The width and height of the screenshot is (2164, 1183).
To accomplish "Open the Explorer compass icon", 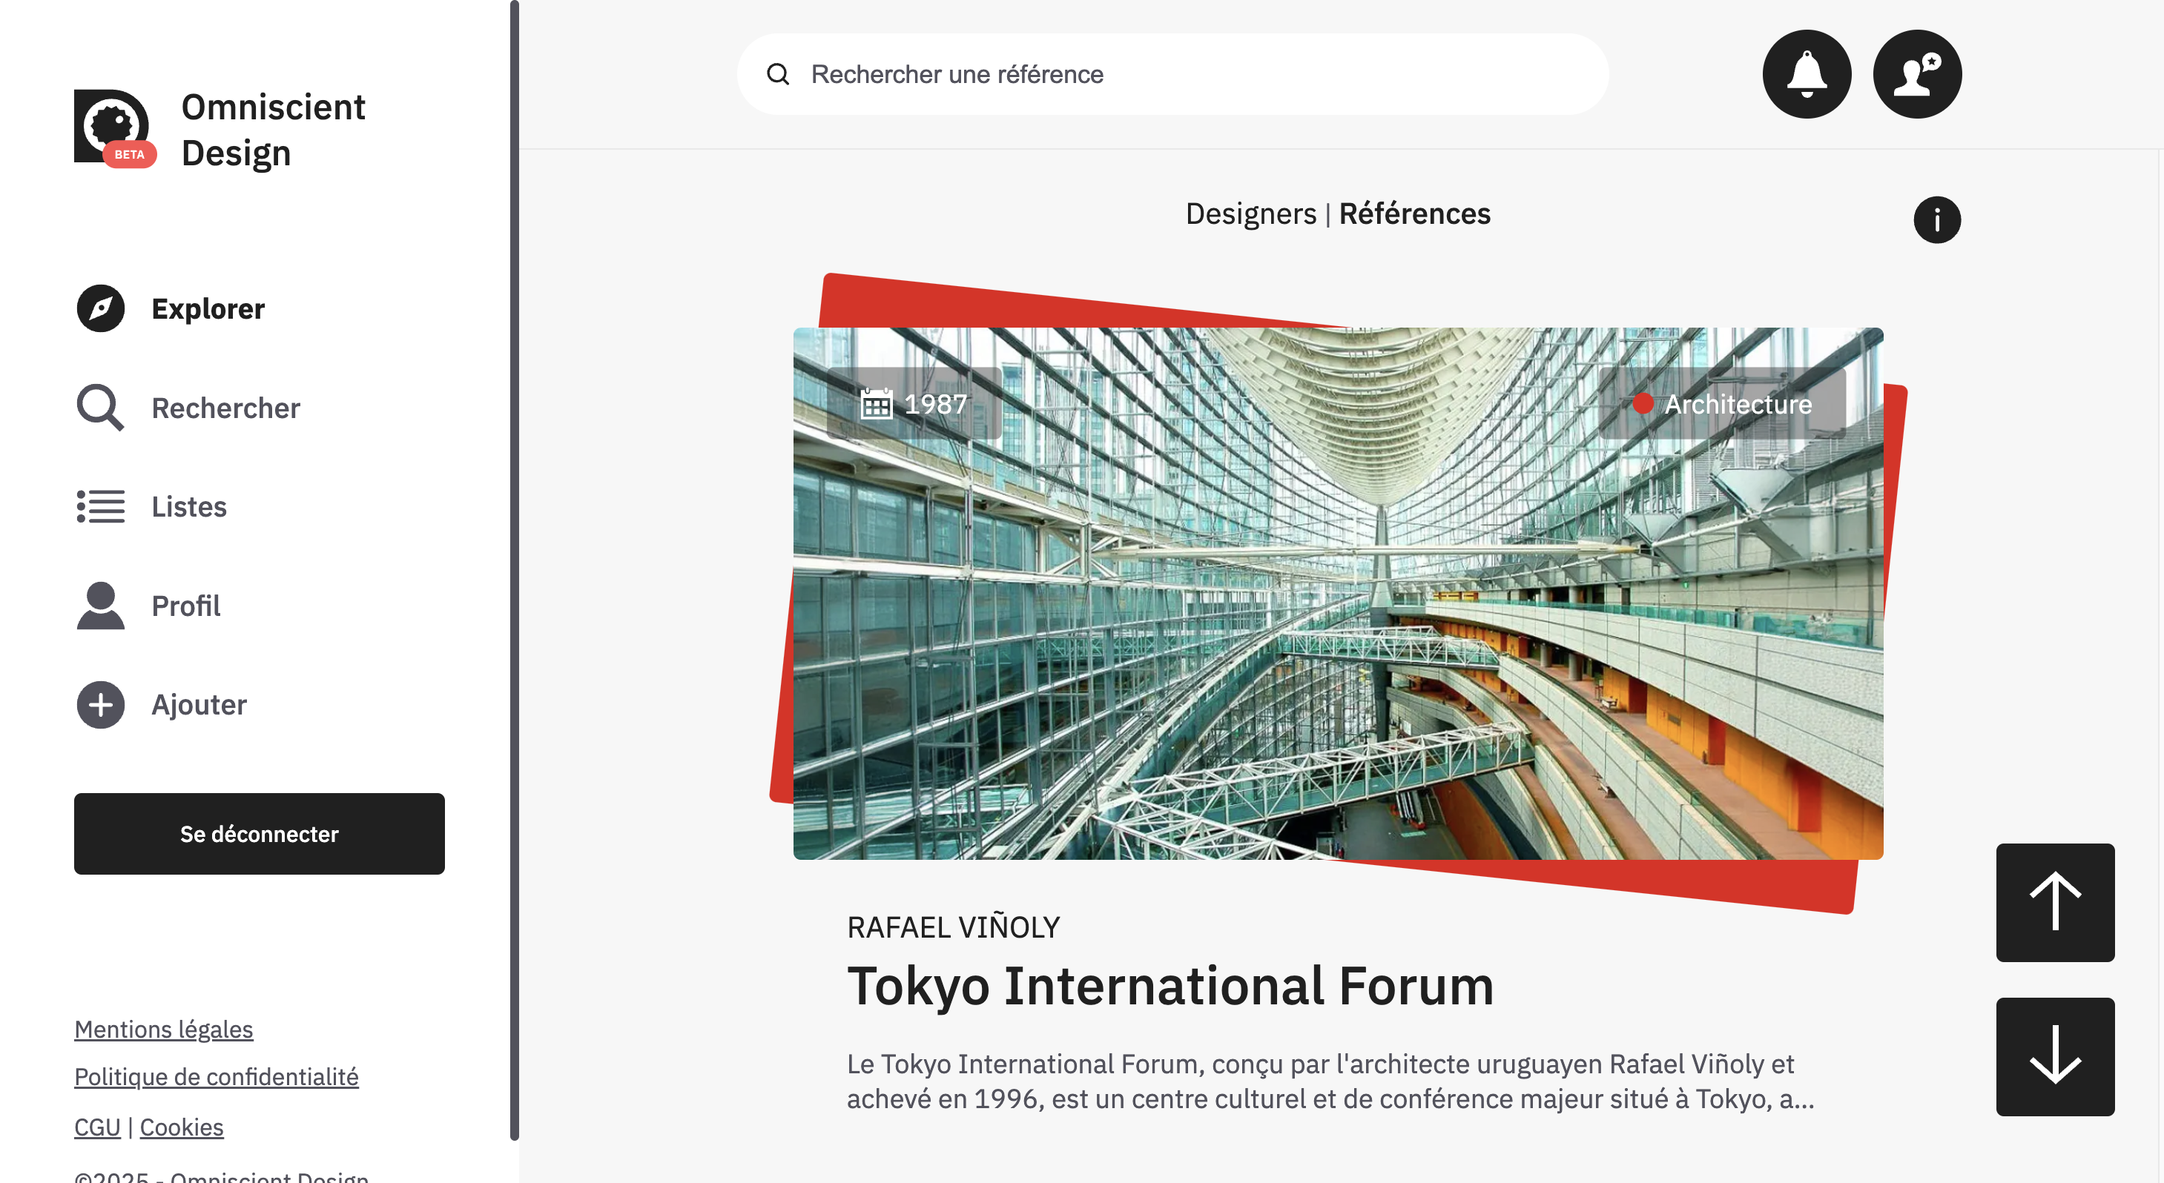I will [101, 308].
